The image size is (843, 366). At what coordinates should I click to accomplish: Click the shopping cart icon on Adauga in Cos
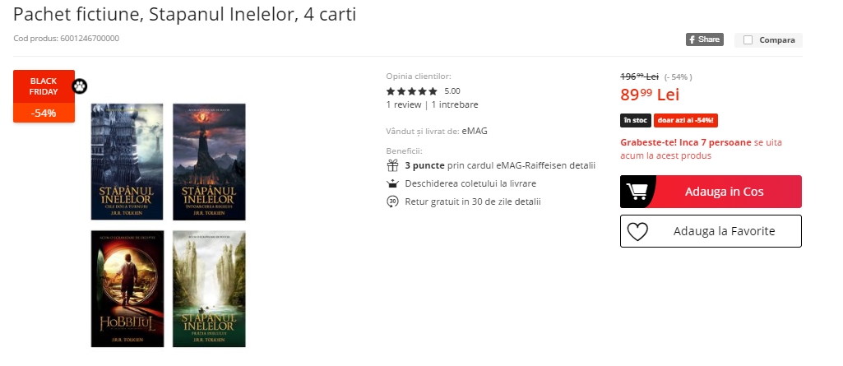coord(637,192)
